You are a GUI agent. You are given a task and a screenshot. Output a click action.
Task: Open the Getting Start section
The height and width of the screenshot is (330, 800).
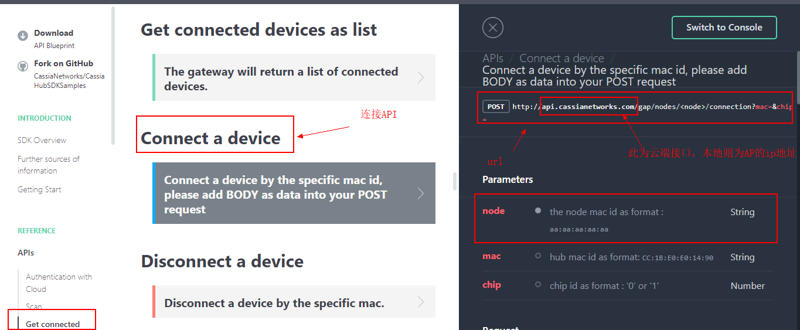[x=39, y=189]
